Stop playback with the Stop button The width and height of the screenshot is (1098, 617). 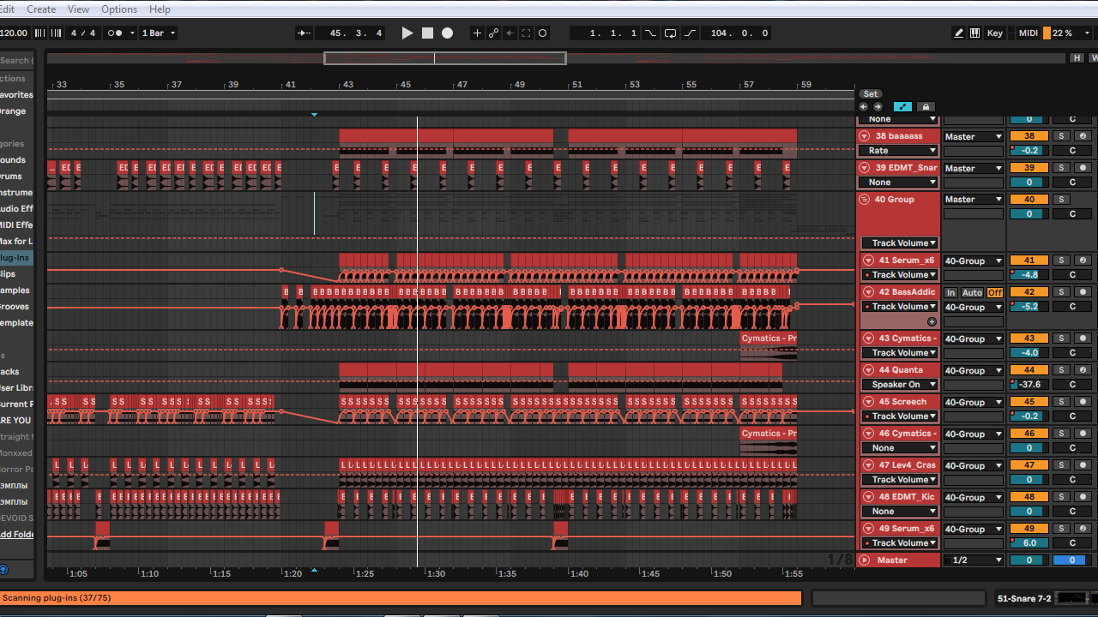click(x=427, y=33)
